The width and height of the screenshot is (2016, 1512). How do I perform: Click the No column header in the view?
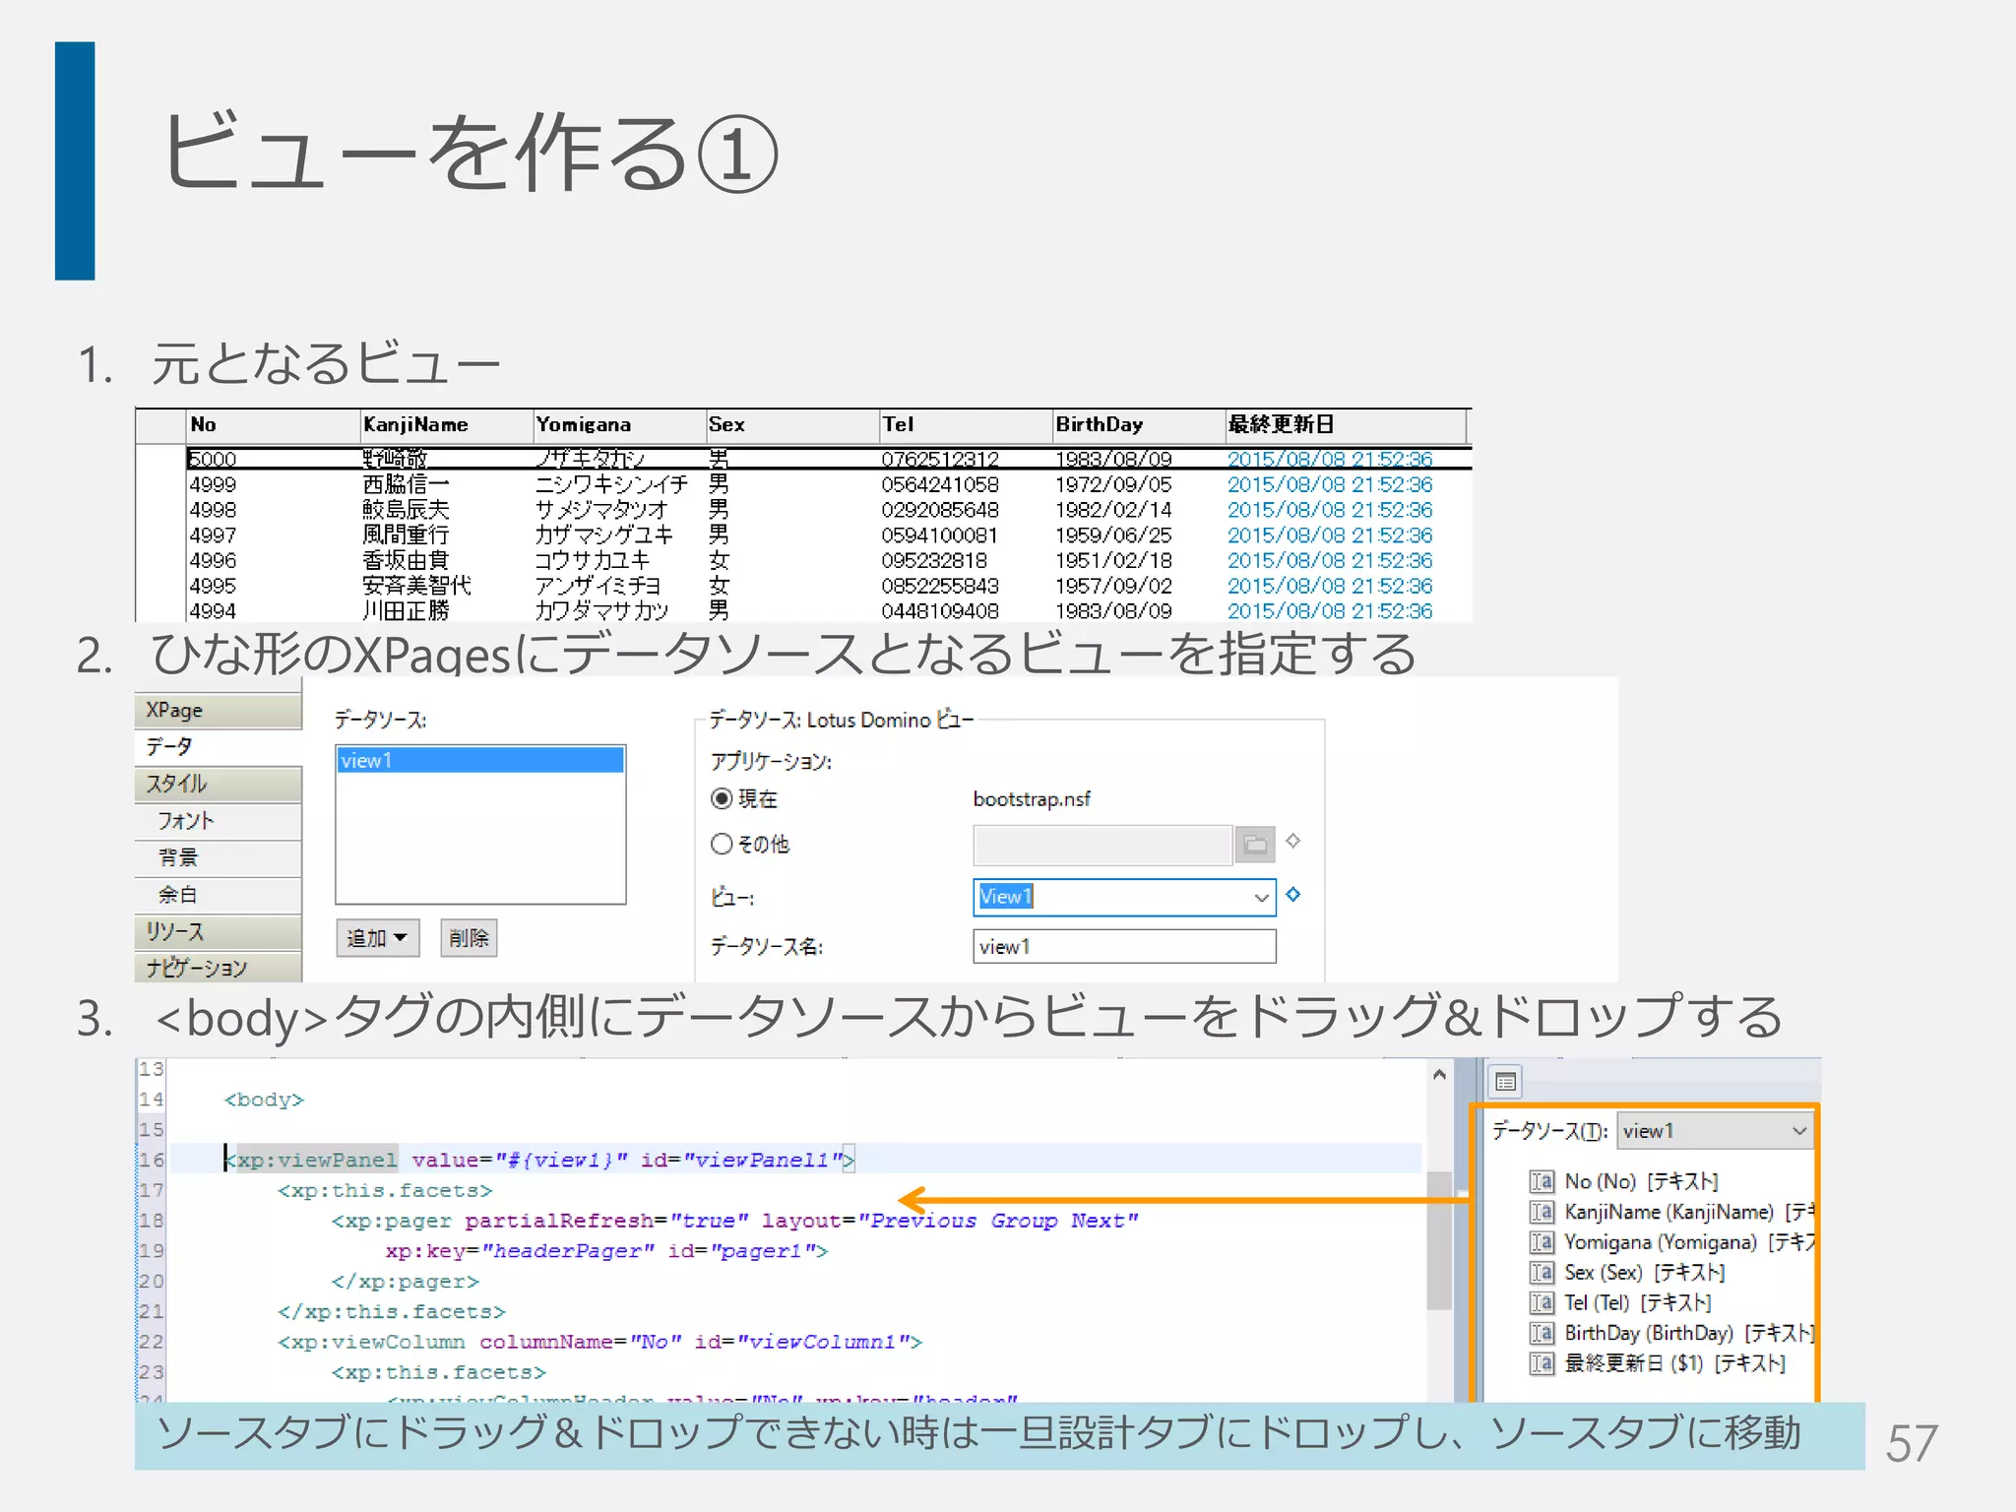[273, 425]
